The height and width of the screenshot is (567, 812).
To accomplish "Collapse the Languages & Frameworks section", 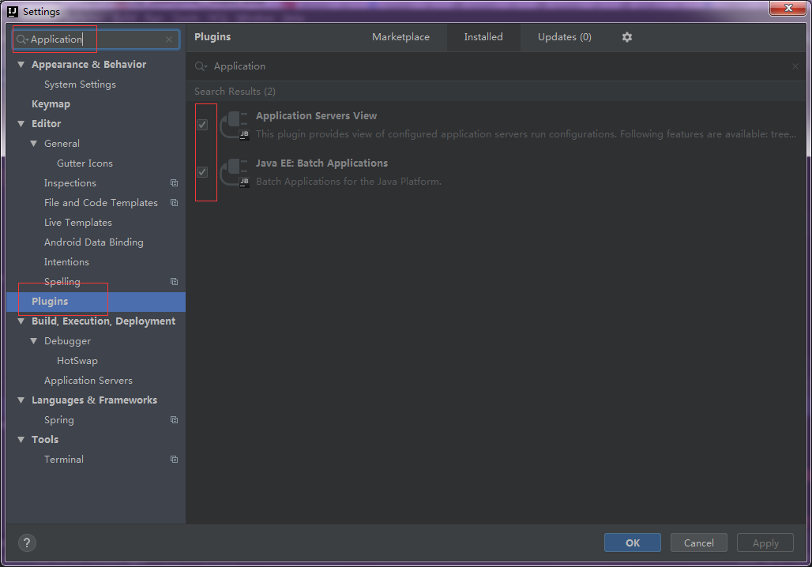I will 21,400.
